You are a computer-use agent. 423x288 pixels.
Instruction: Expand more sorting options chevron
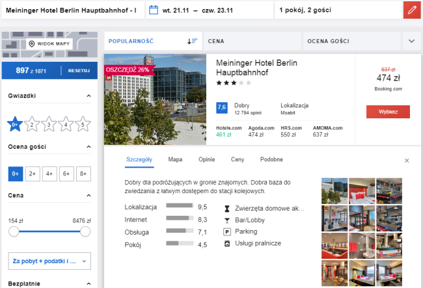(x=411, y=41)
